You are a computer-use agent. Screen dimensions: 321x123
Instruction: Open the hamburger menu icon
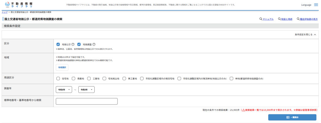point(316,5)
